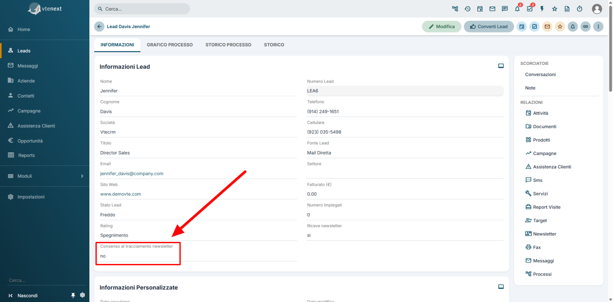
Task: Open sidebar settings gear next to pin
Action: tap(82, 295)
